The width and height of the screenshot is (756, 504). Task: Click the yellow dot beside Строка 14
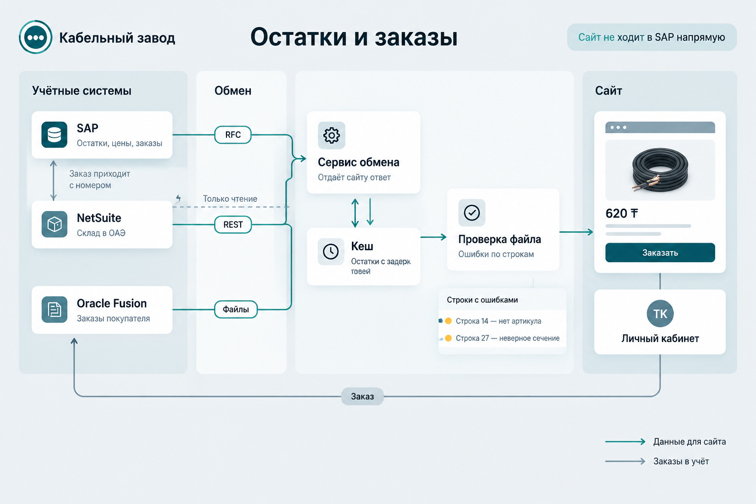click(x=448, y=321)
